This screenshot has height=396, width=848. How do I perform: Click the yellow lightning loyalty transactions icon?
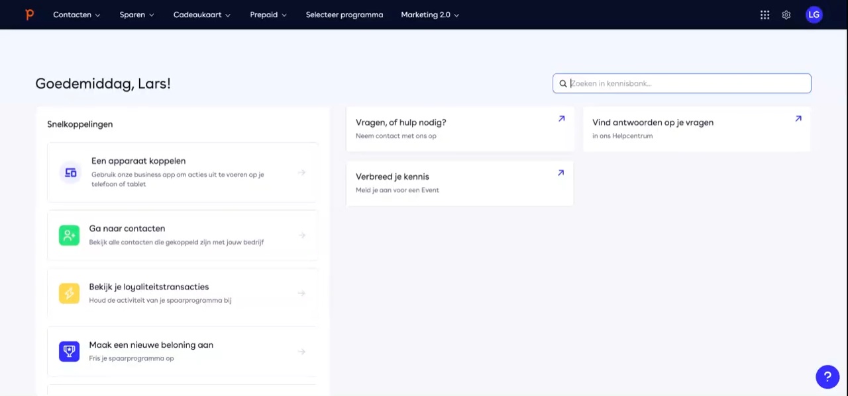point(69,294)
